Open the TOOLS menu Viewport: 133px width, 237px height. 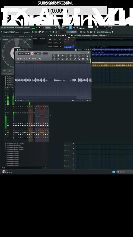[x=25, y=28]
